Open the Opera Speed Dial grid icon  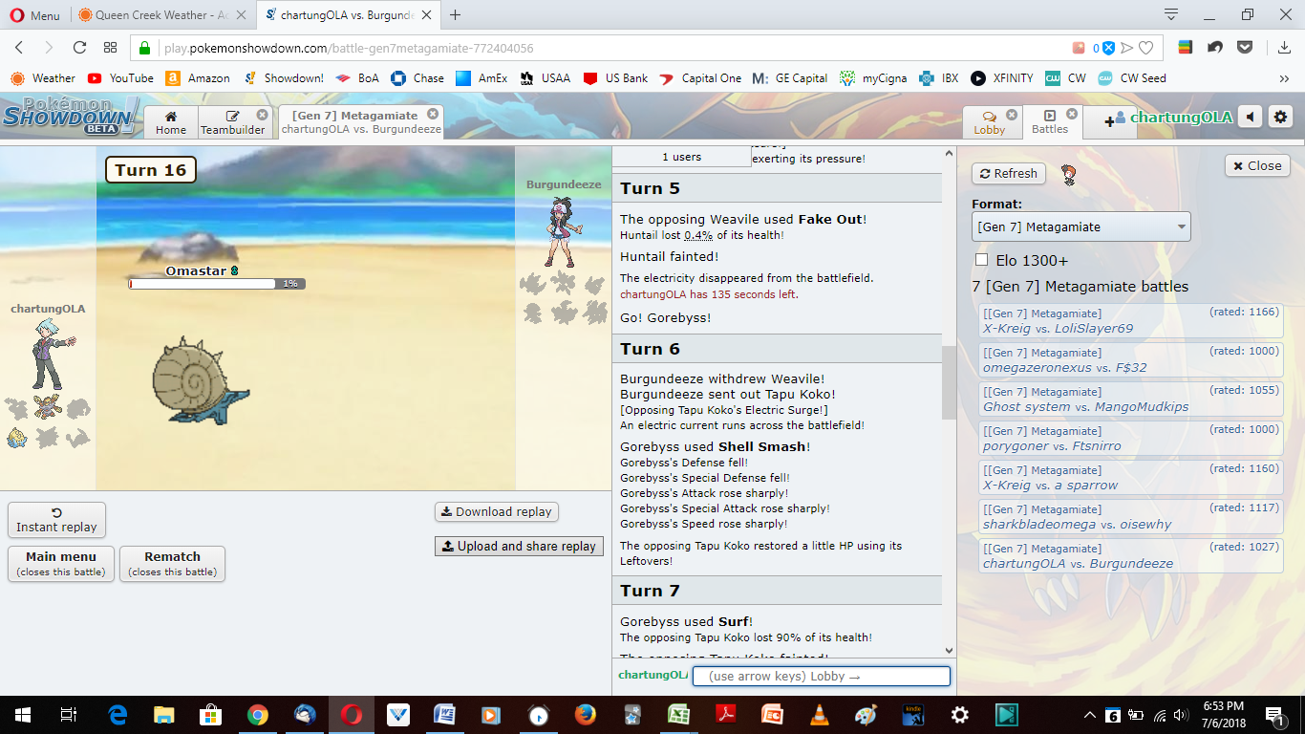(111, 48)
